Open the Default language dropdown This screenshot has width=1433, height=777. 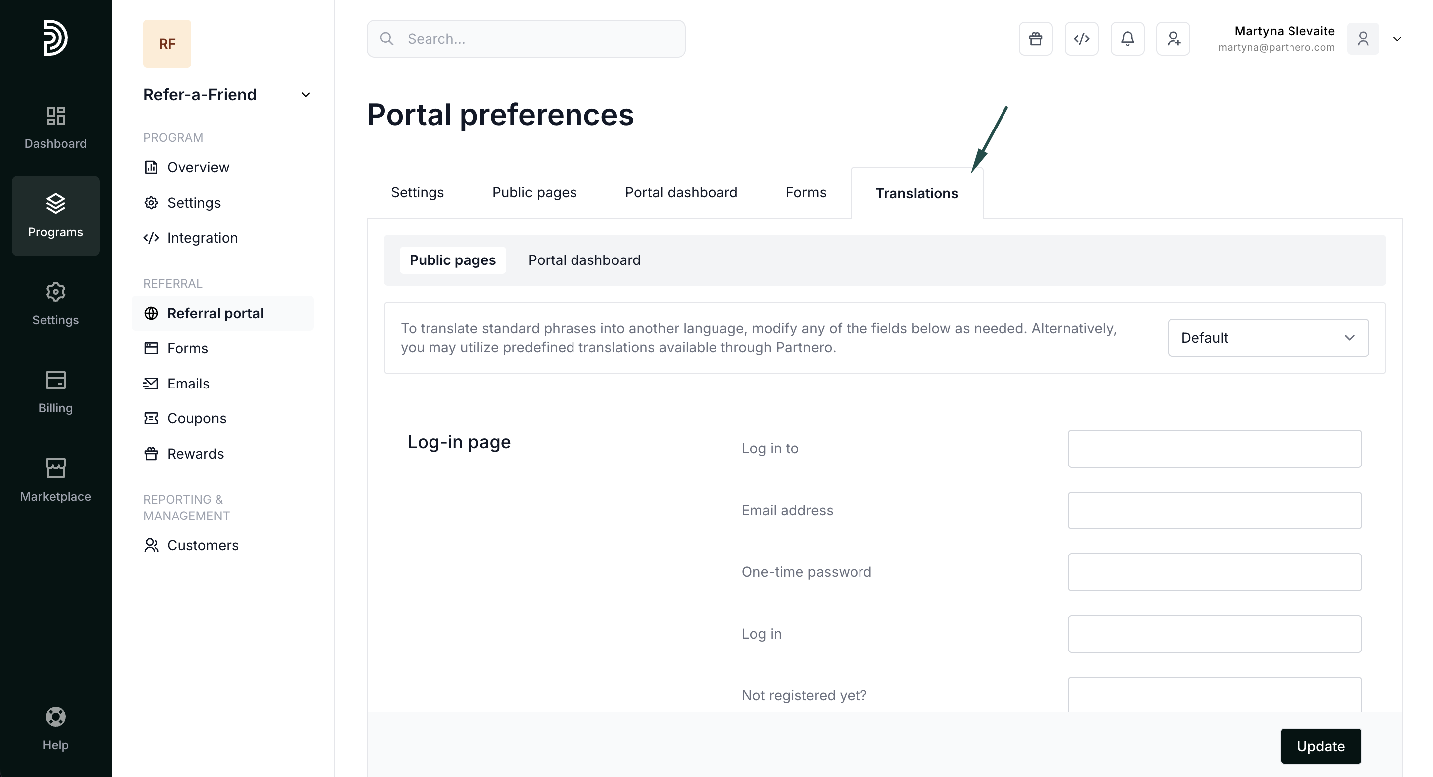pos(1268,338)
